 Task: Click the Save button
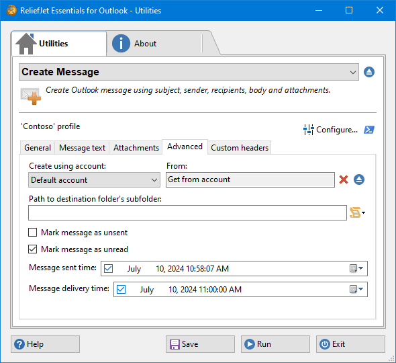point(200,344)
